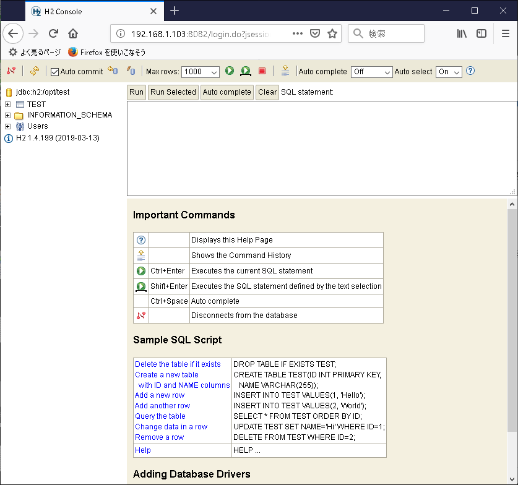Cancel the running statement
Image resolution: width=518 pixels, height=485 pixels.
pyautogui.click(x=261, y=71)
